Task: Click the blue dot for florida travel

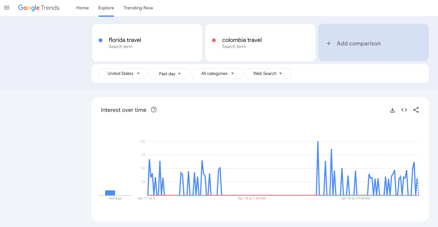Action: (x=100, y=40)
